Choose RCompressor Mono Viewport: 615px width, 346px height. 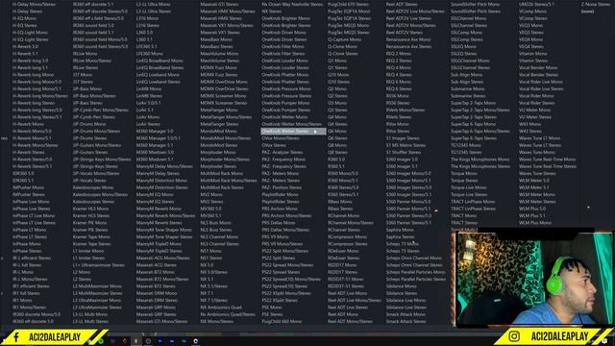point(348,237)
